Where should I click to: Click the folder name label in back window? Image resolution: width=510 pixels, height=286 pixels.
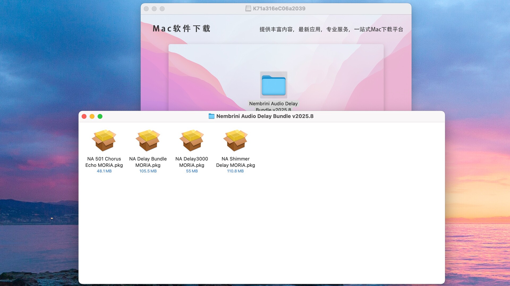(x=273, y=106)
